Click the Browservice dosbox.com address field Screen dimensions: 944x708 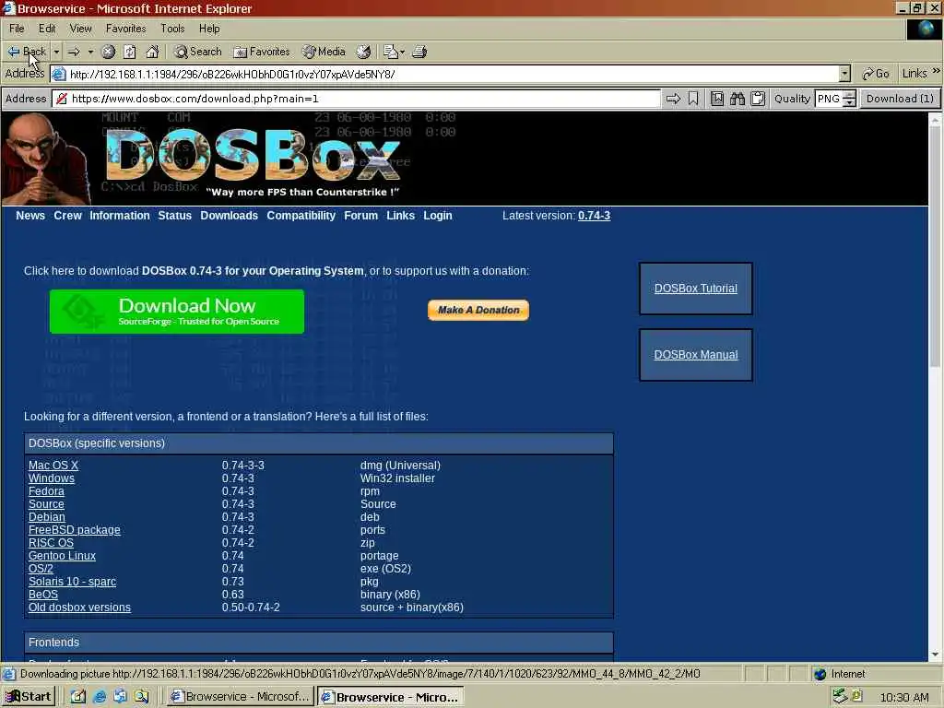click(x=357, y=99)
